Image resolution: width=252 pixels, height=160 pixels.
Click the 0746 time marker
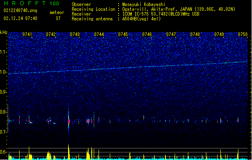point(147,34)
